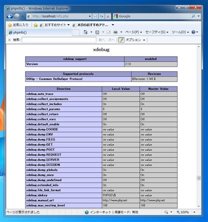Open the recent pages dropdown beside Forward
The width and height of the screenshot is (208, 222).
(x=23, y=17)
